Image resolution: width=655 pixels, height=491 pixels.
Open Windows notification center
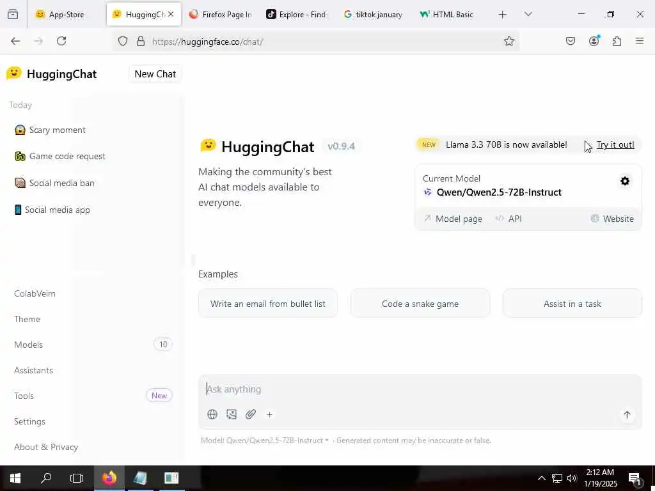[x=635, y=478]
